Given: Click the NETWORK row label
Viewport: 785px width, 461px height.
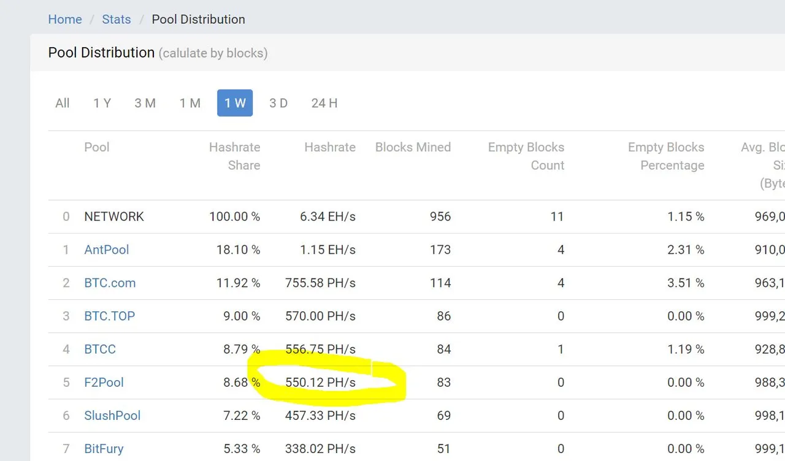Looking at the screenshot, I should click(x=114, y=216).
